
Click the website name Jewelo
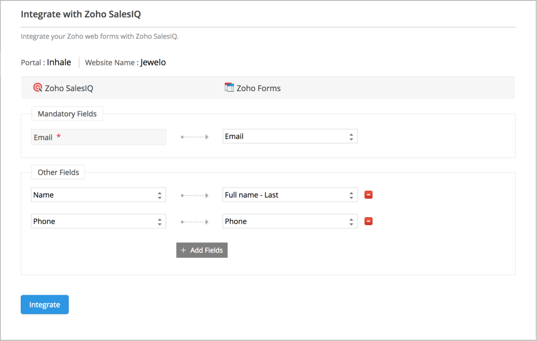(x=153, y=62)
